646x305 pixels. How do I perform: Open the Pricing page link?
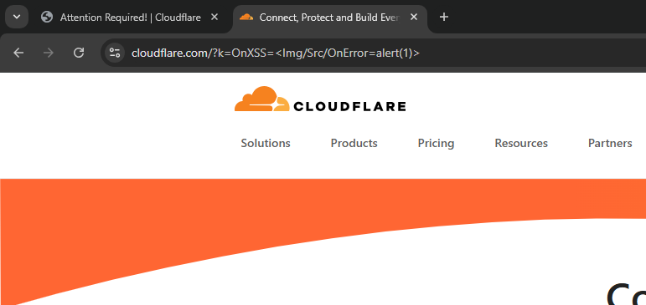(436, 143)
